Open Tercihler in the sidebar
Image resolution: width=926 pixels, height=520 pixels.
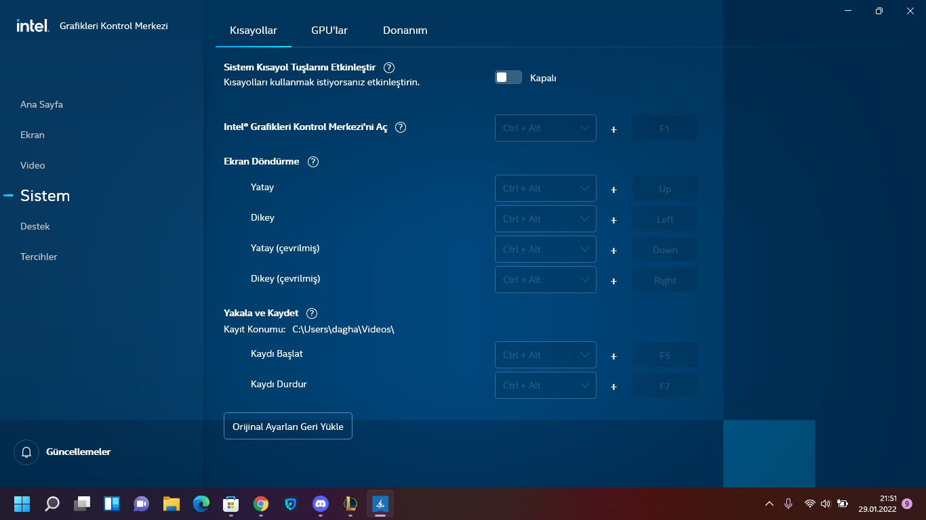click(39, 257)
